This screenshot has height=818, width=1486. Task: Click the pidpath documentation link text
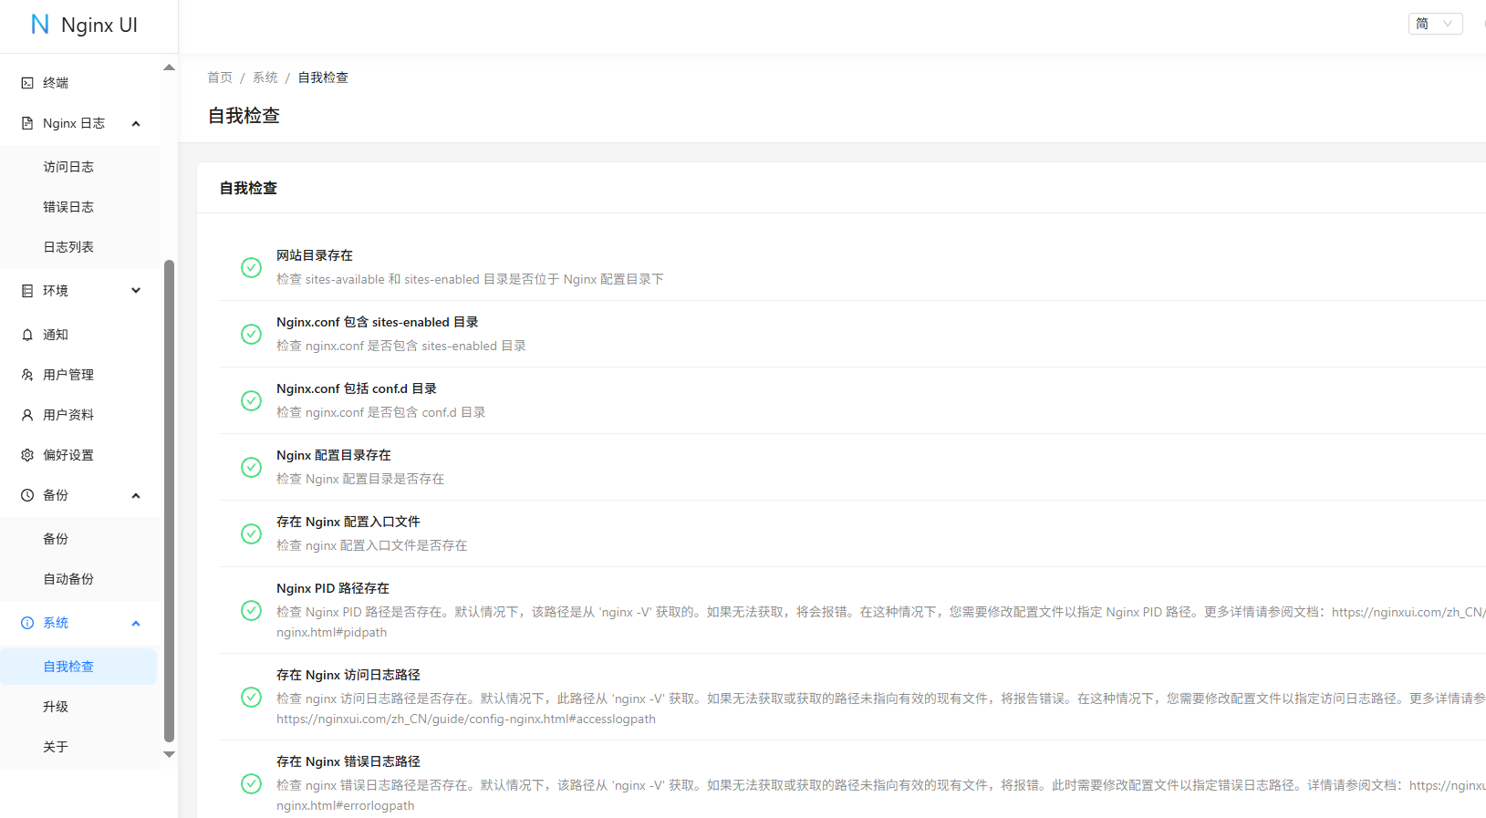(x=332, y=632)
